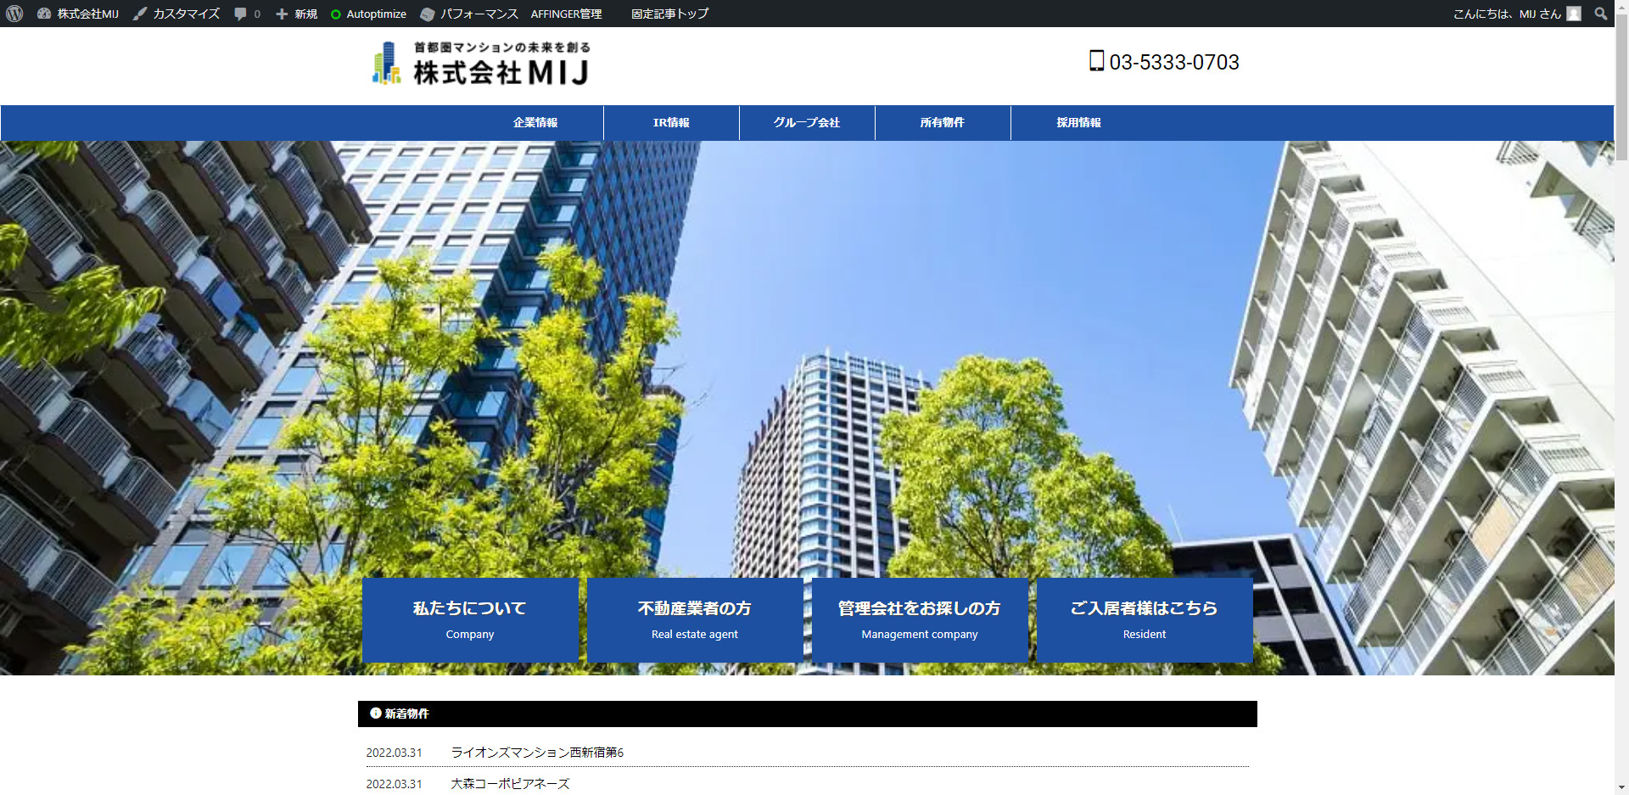Viewport: 1629px width, 795px height.
Task: Open Autoptimize from its admin bar icon
Action: click(x=338, y=14)
